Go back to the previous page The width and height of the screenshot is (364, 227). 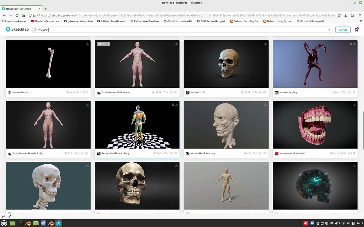(4, 15)
